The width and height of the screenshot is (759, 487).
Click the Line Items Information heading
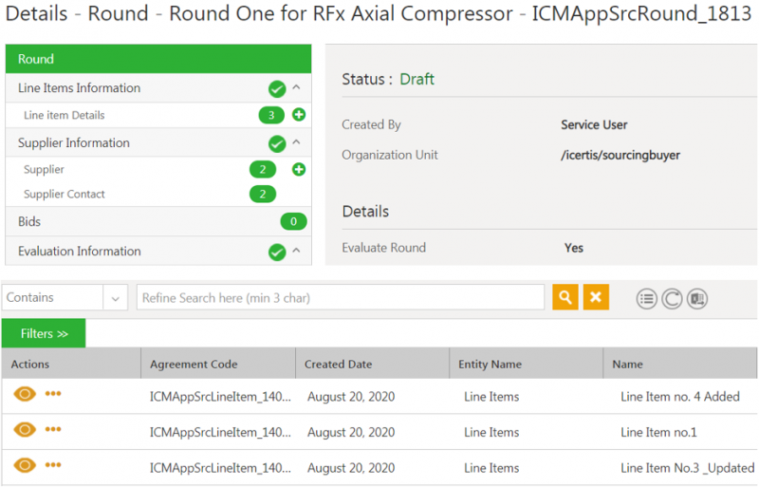(80, 88)
